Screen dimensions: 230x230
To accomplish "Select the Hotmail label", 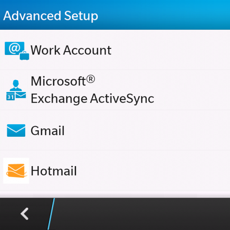I will [54, 171].
